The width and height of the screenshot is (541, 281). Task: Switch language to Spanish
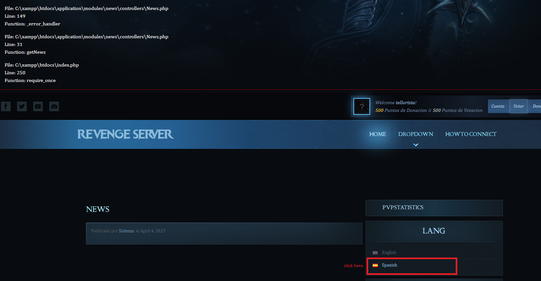[389, 265]
